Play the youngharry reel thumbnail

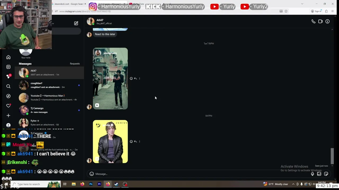(x=110, y=79)
